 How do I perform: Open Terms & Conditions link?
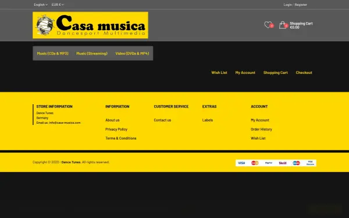pos(121,138)
